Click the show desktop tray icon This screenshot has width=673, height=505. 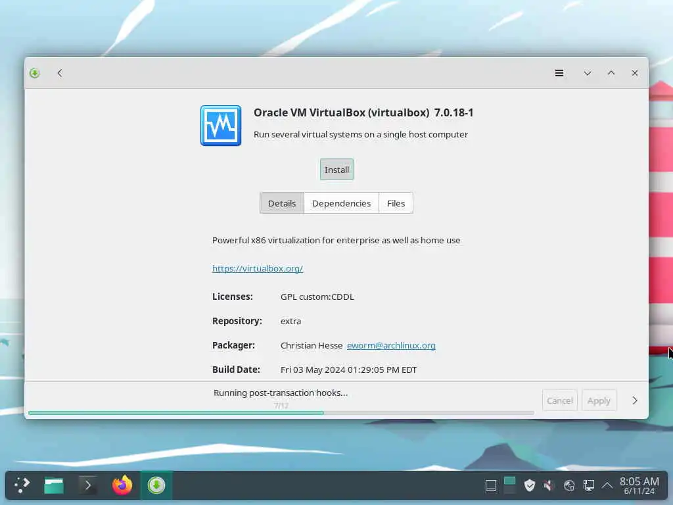[490, 486]
